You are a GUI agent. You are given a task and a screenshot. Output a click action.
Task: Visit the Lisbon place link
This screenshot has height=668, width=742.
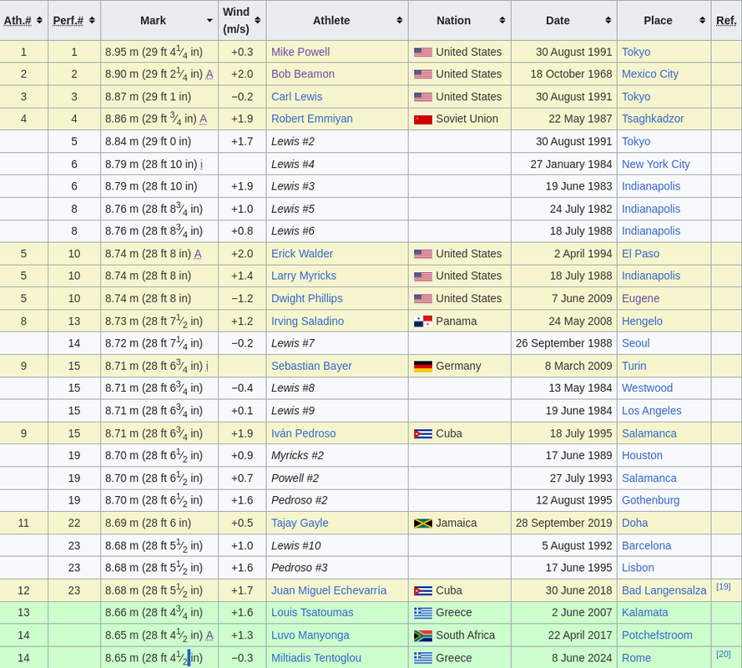pos(638,568)
